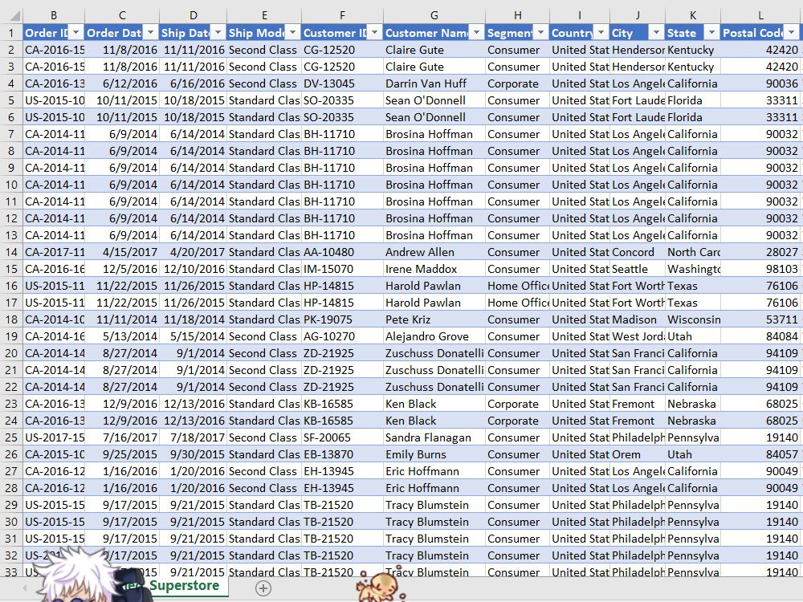The height and width of the screenshot is (602, 803).
Task: Click postal code cell 98103
Action: [x=761, y=269]
